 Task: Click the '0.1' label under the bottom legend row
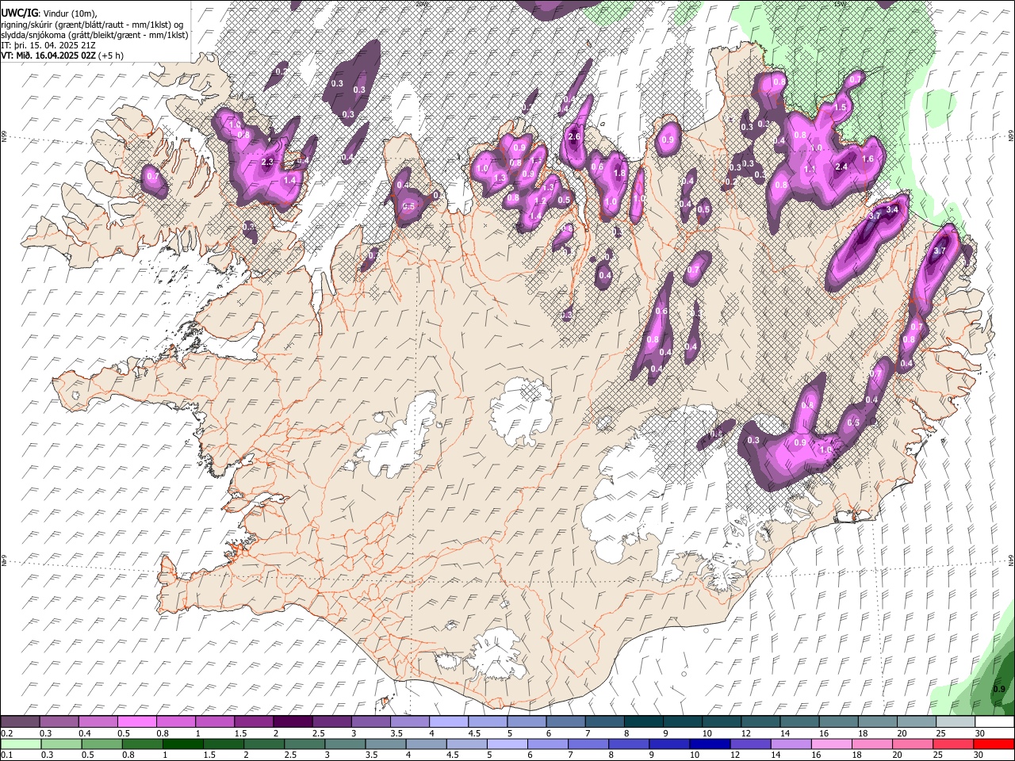point(6,755)
